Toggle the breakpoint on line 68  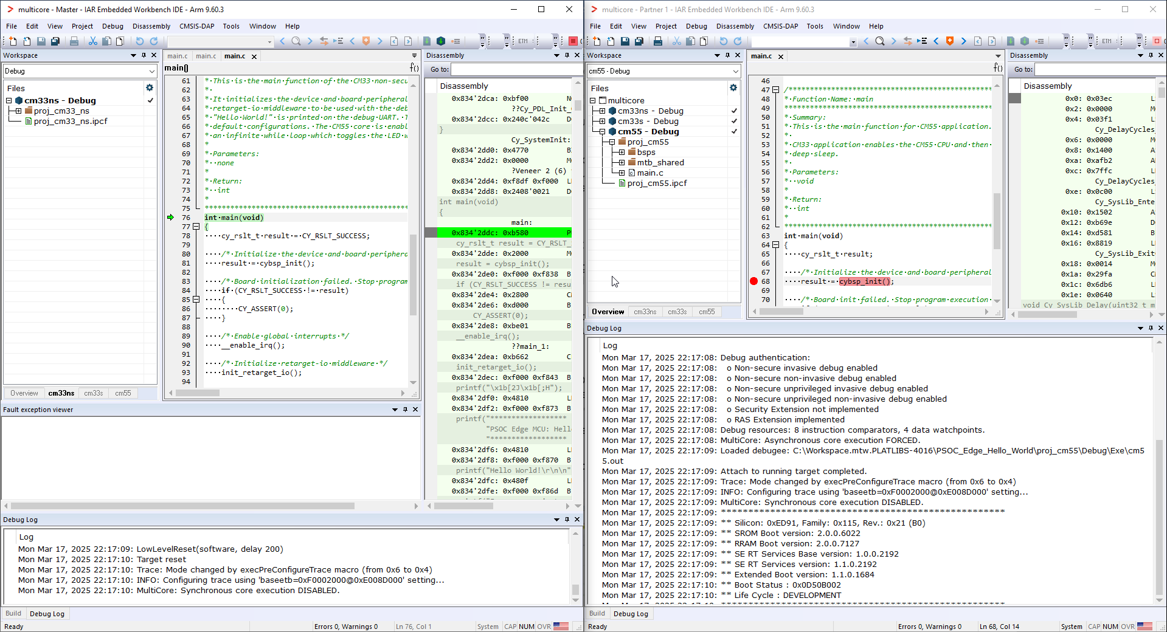[x=754, y=281]
